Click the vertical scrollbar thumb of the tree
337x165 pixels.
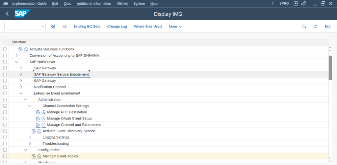[x=330, y=67]
